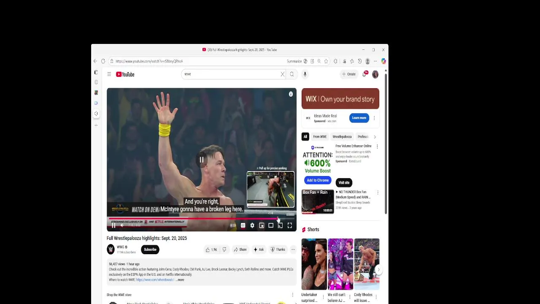Open the browser history clock icon
540x304 pixels.
tap(359, 61)
